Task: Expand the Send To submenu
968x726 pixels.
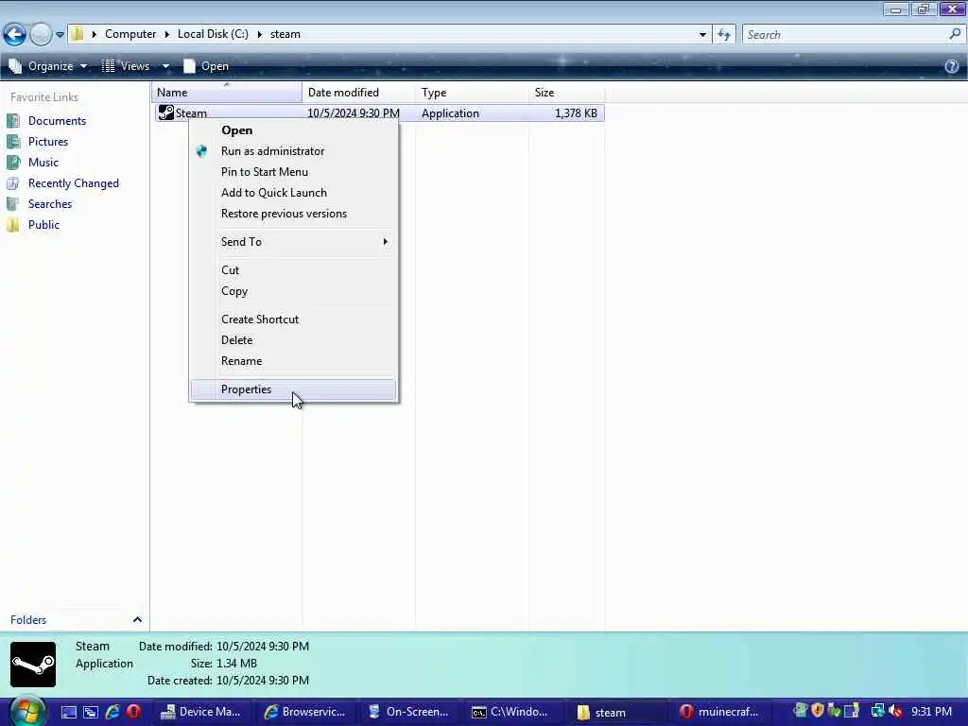Action: pyautogui.click(x=293, y=242)
